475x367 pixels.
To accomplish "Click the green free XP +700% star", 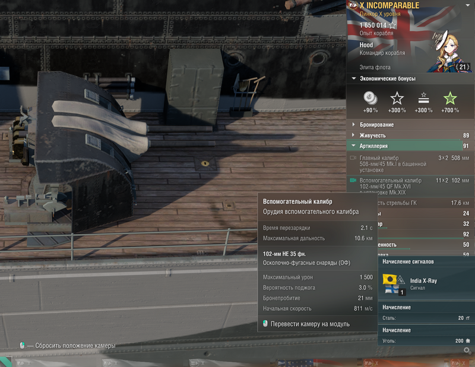I will (450, 98).
